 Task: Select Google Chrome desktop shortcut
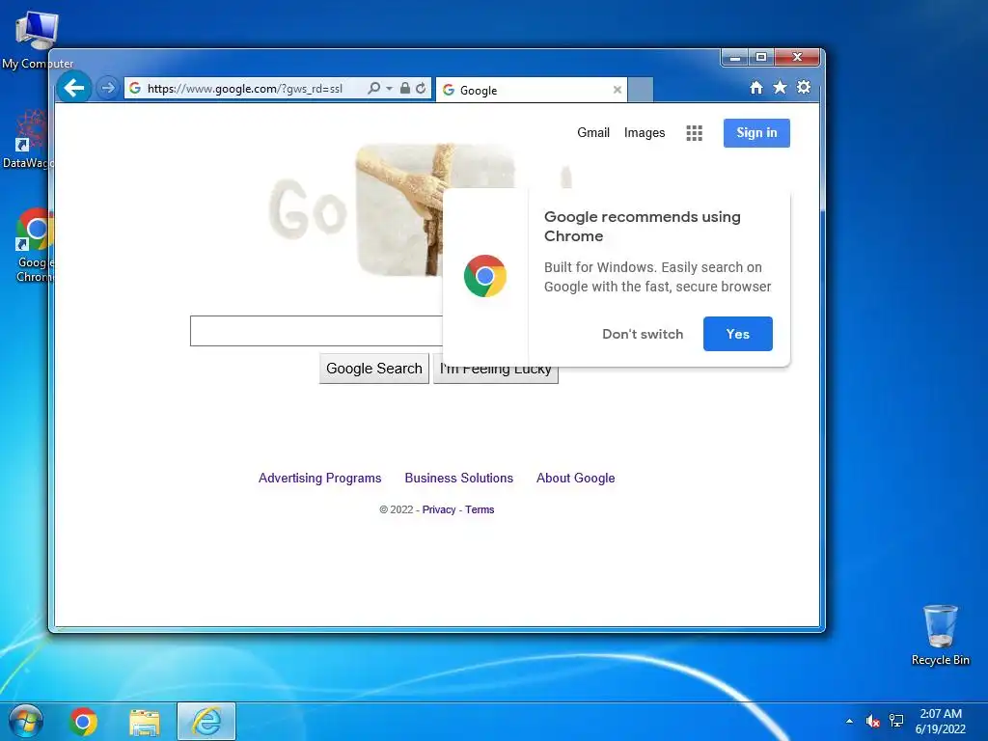pos(35,246)
